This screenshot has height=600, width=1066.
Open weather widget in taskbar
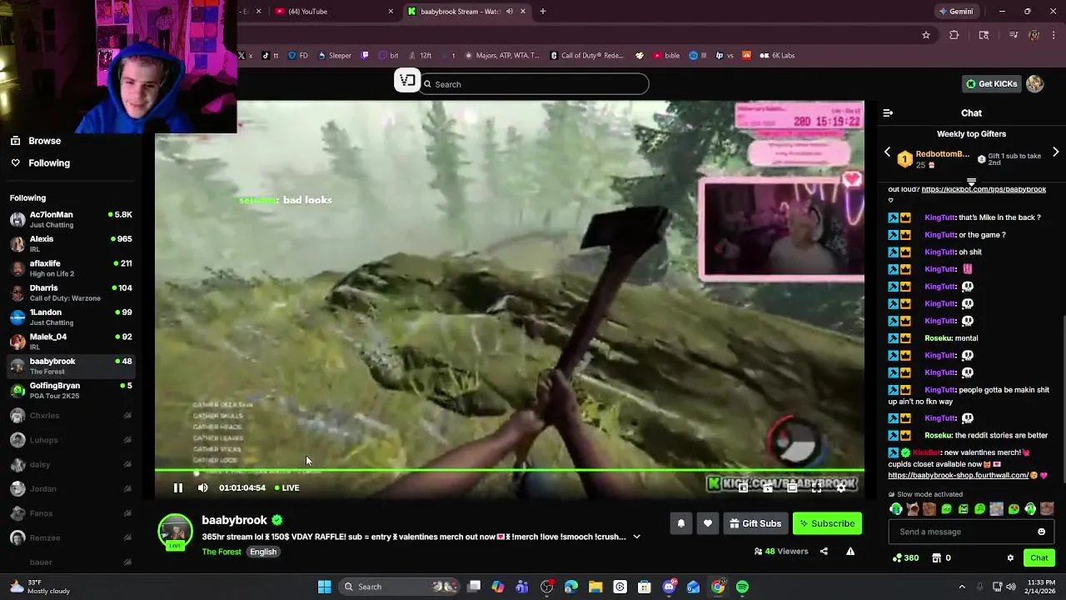(x=40, y=587)
